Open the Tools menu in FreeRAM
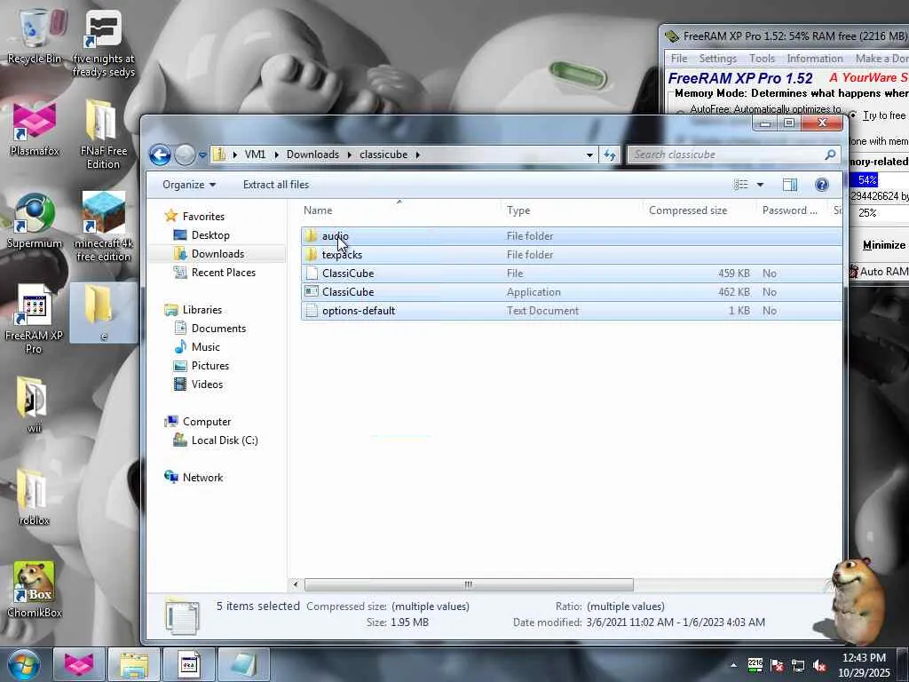This screenshot has height=682, width=909. (x=762, y=59)
